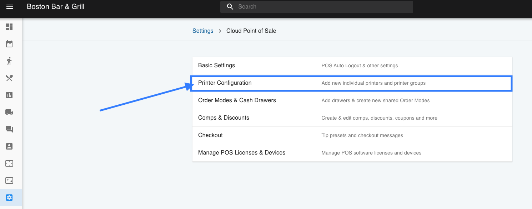Open the fork and spoon menu icon
This screenshot has width=532, height=209.
(9, 78)
